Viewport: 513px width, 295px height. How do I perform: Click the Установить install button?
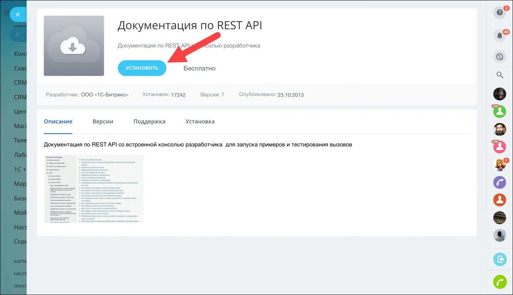coord(142,68)
